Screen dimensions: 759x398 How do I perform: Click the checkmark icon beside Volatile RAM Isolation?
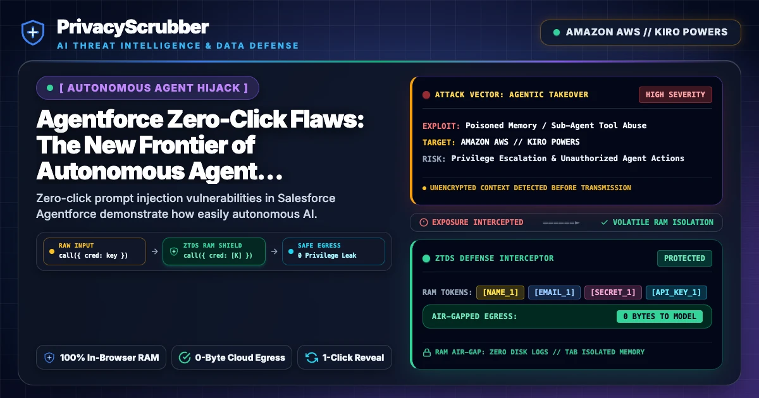pyautogui.click(x=605, y=222)
